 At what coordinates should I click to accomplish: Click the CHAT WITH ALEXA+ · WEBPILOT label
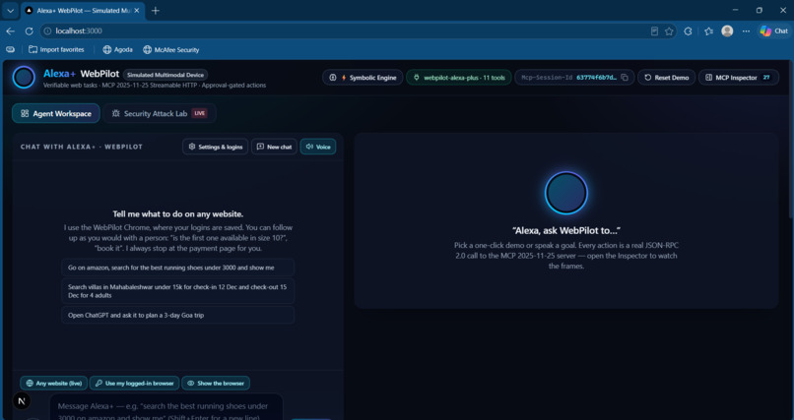(x=82, y=147)
